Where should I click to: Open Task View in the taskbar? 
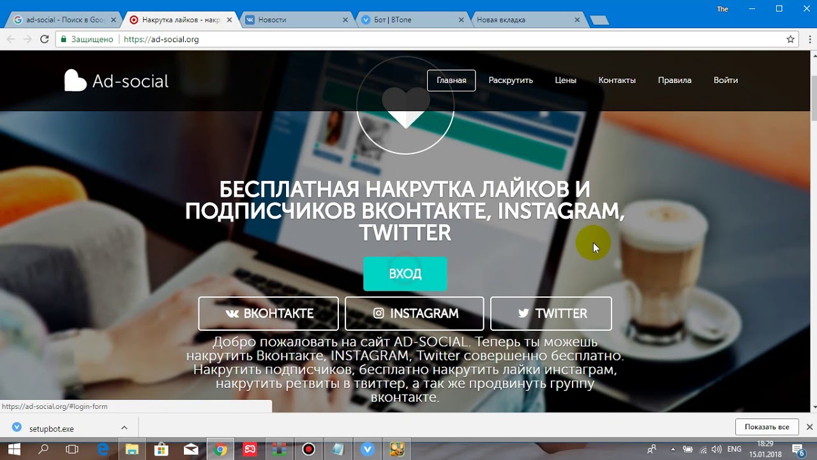(x=73, y=449)
